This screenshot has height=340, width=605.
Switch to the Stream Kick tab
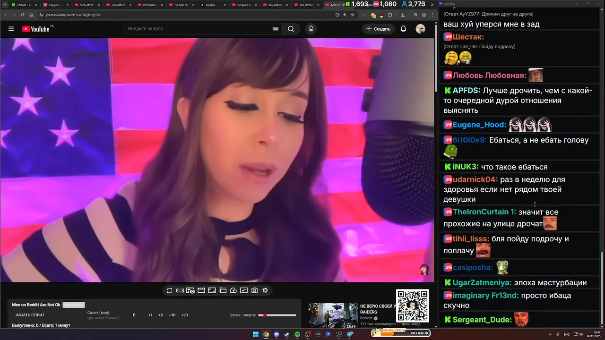(24, 5)
